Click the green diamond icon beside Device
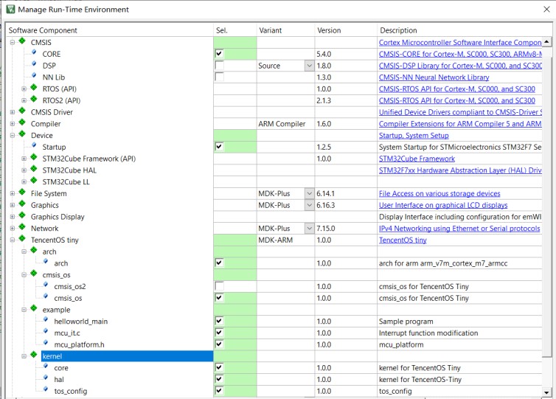The width and height of the screenshot is (556, 399). [22, 134]
